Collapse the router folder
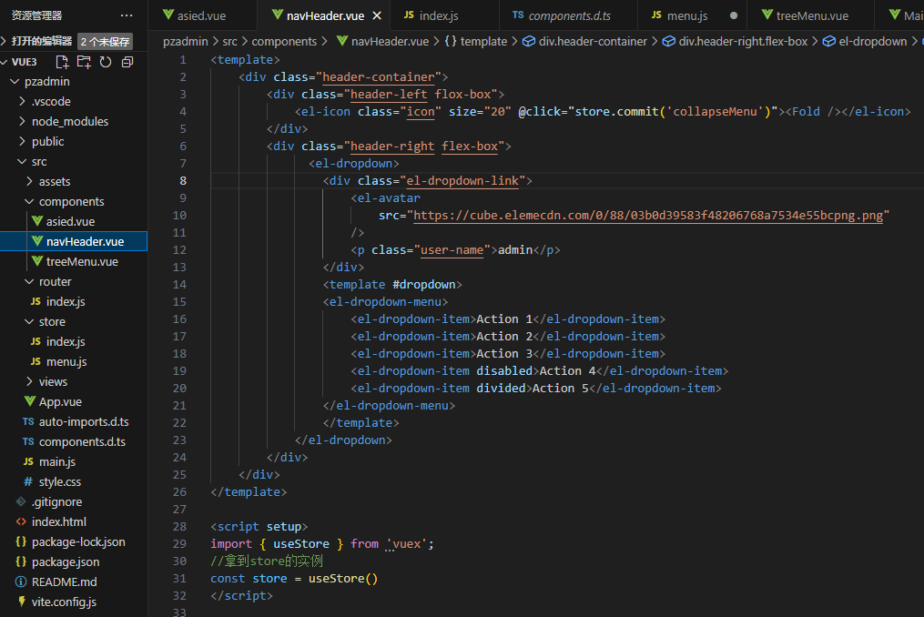The image size is (924, 617). pos(29,282)
